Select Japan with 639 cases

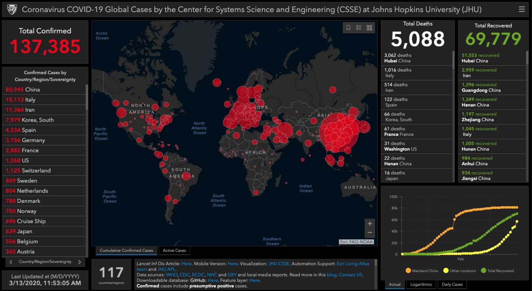click(x=44, y=231)
